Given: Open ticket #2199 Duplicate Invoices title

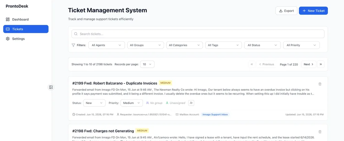Looking at the screenshot, I should coord(115,83).
